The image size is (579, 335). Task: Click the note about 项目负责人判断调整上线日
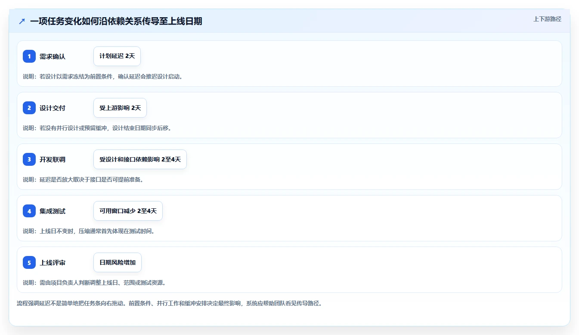(x=94, y=283)
